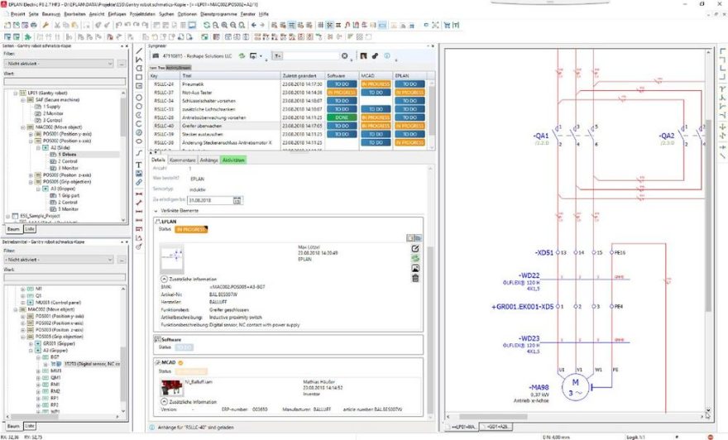The width and height of the screenshot is (728, 440).
Task: Switch to Anhänge tab
Action: pyautogui.click(x=208, y=160)
